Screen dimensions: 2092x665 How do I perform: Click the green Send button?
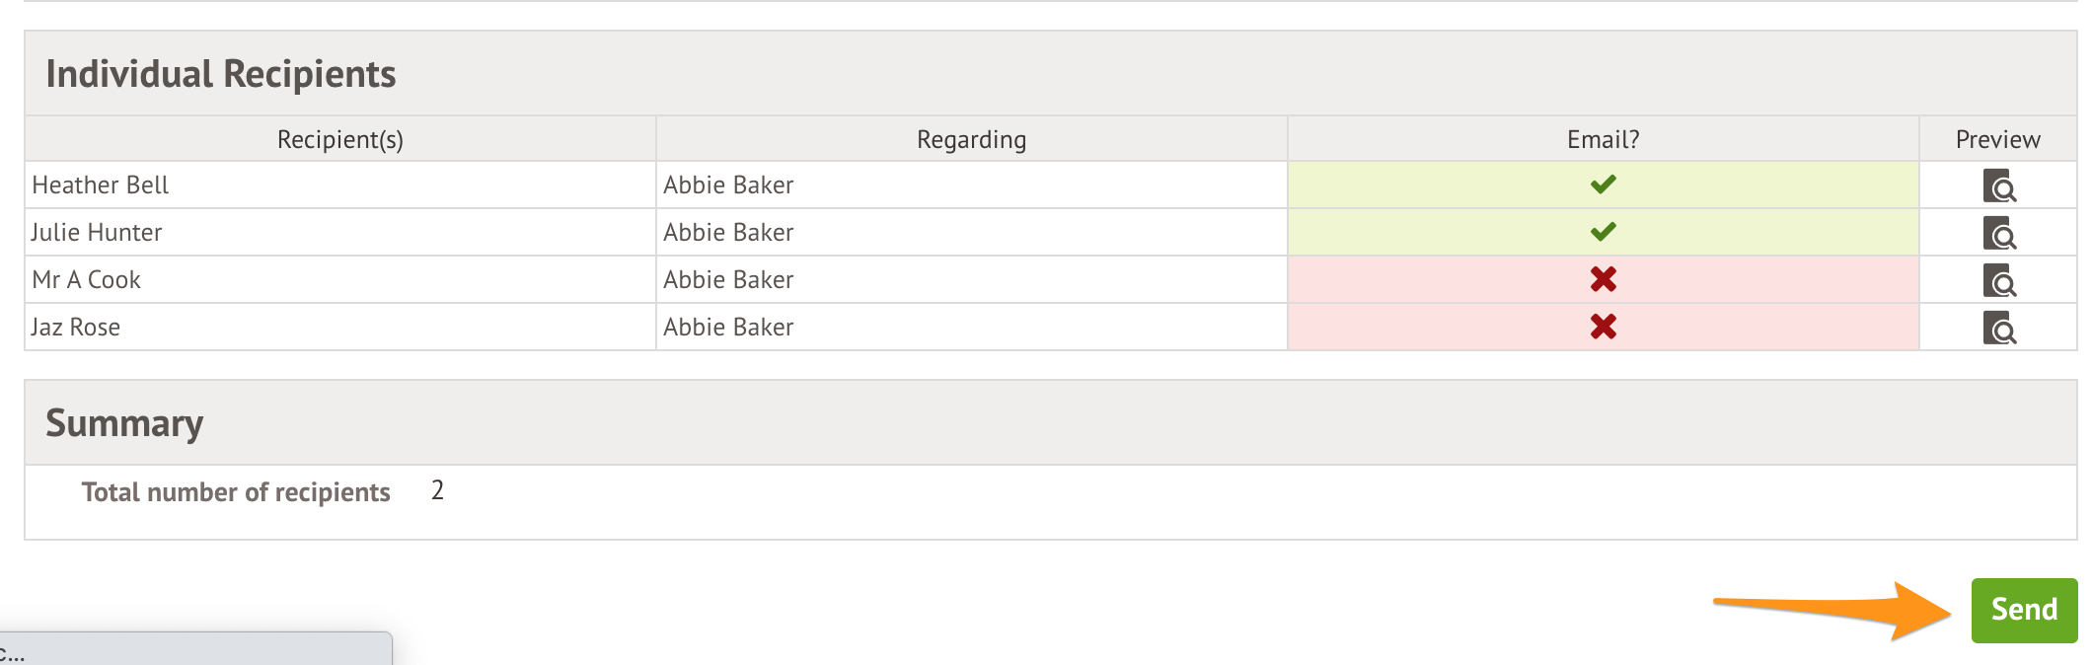point(2024,610)
